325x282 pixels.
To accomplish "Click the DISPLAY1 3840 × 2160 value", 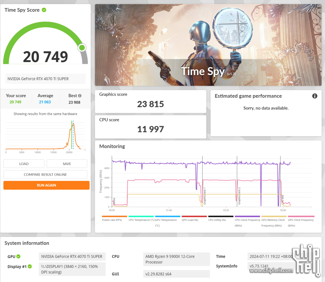I will coord(72,269).
